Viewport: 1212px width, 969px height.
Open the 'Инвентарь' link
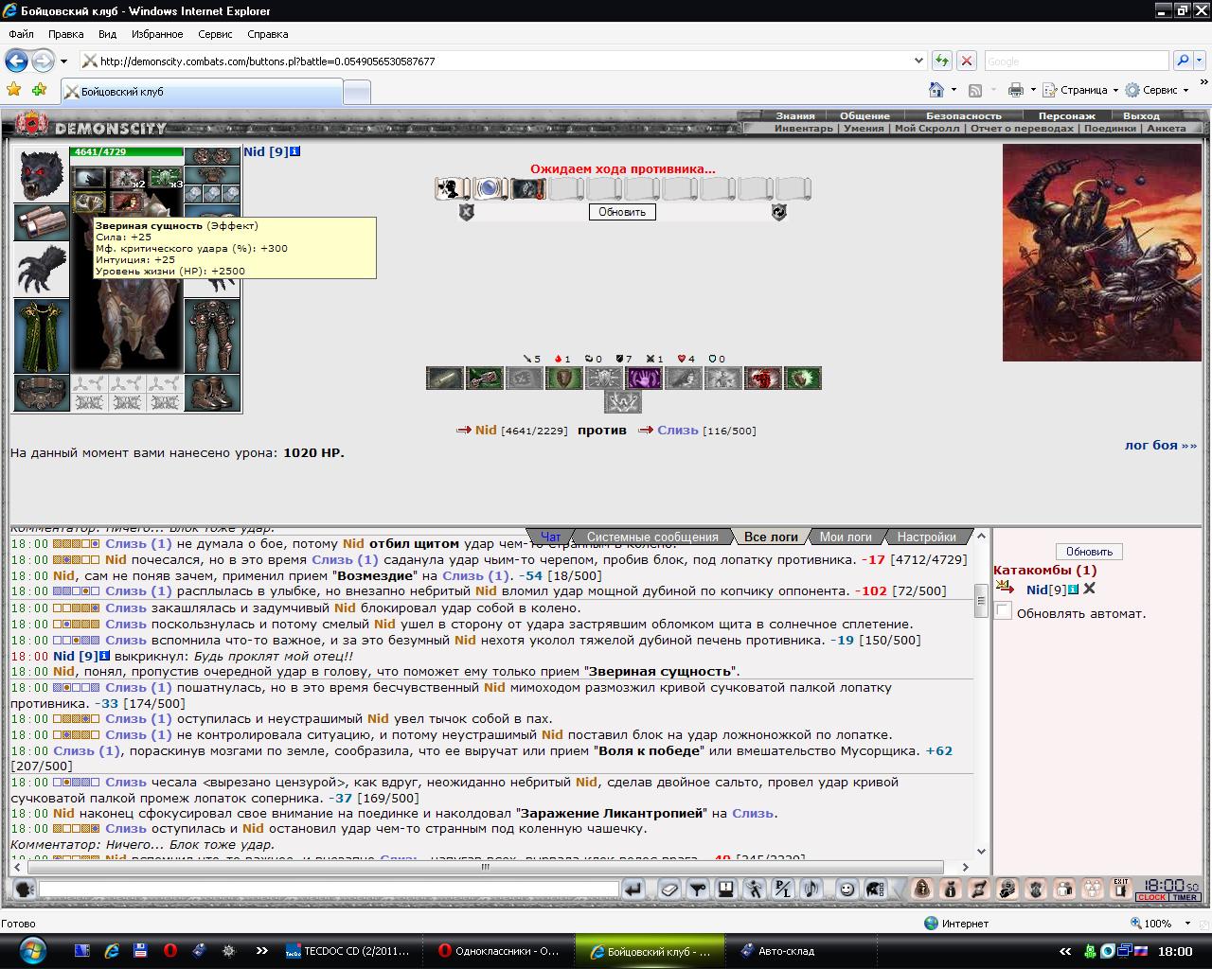click(804, 129)
